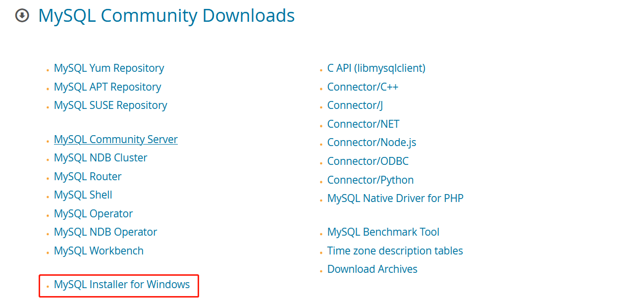Click the download arrow icon beside the heading
The height and width of the screenshot is (302, 630).
[22, 16]
